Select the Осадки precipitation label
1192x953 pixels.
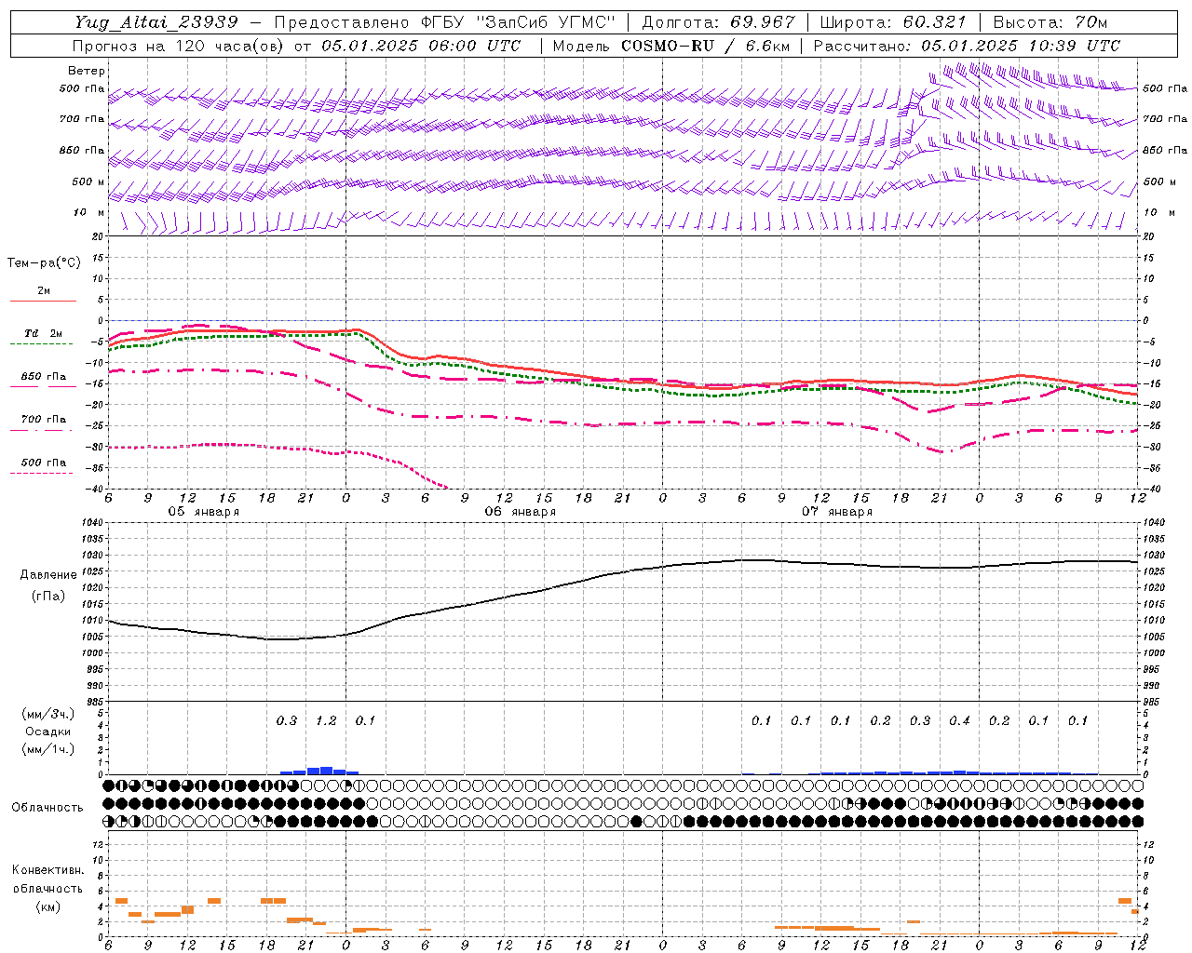(x=47, y=732)
